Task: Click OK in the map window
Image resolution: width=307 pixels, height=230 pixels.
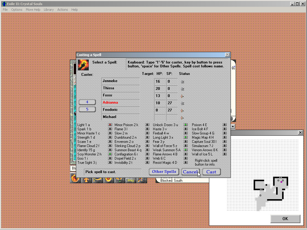Action: (285, 219)
